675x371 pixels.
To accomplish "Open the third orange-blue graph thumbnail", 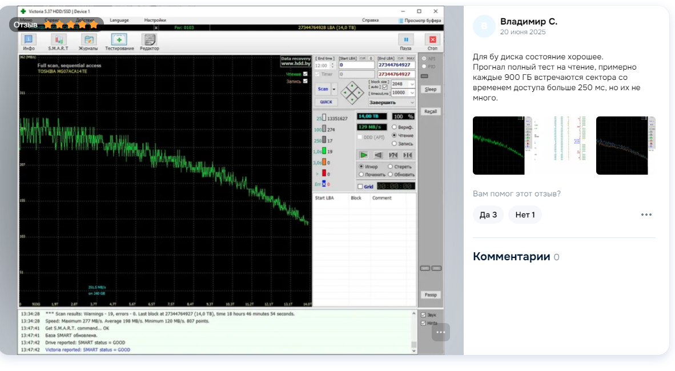I will (x=625, y=146).
